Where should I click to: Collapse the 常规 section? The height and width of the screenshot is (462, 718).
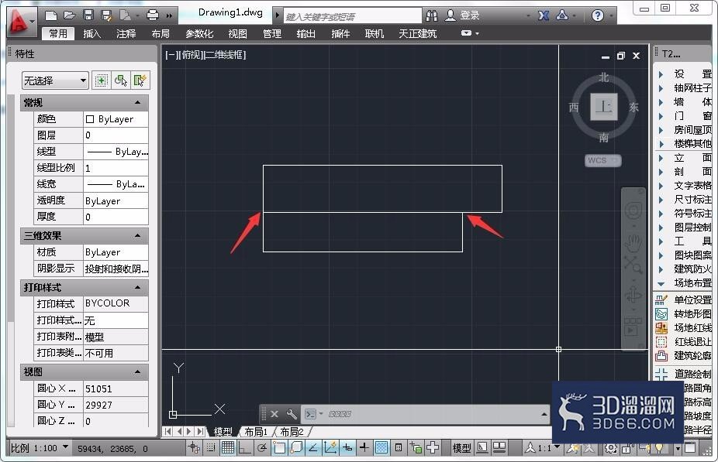point(137,102)
